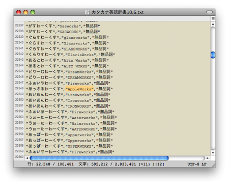Click "Fireworks" on line 22559

[82, 152]
